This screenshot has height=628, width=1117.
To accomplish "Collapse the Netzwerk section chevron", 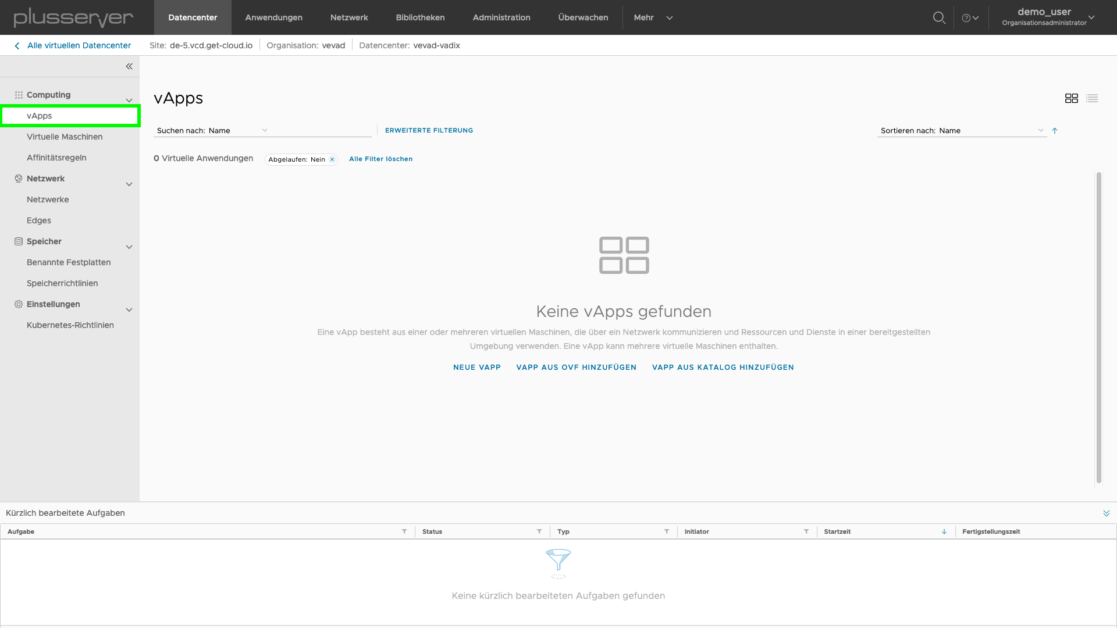I will (129, 184).
